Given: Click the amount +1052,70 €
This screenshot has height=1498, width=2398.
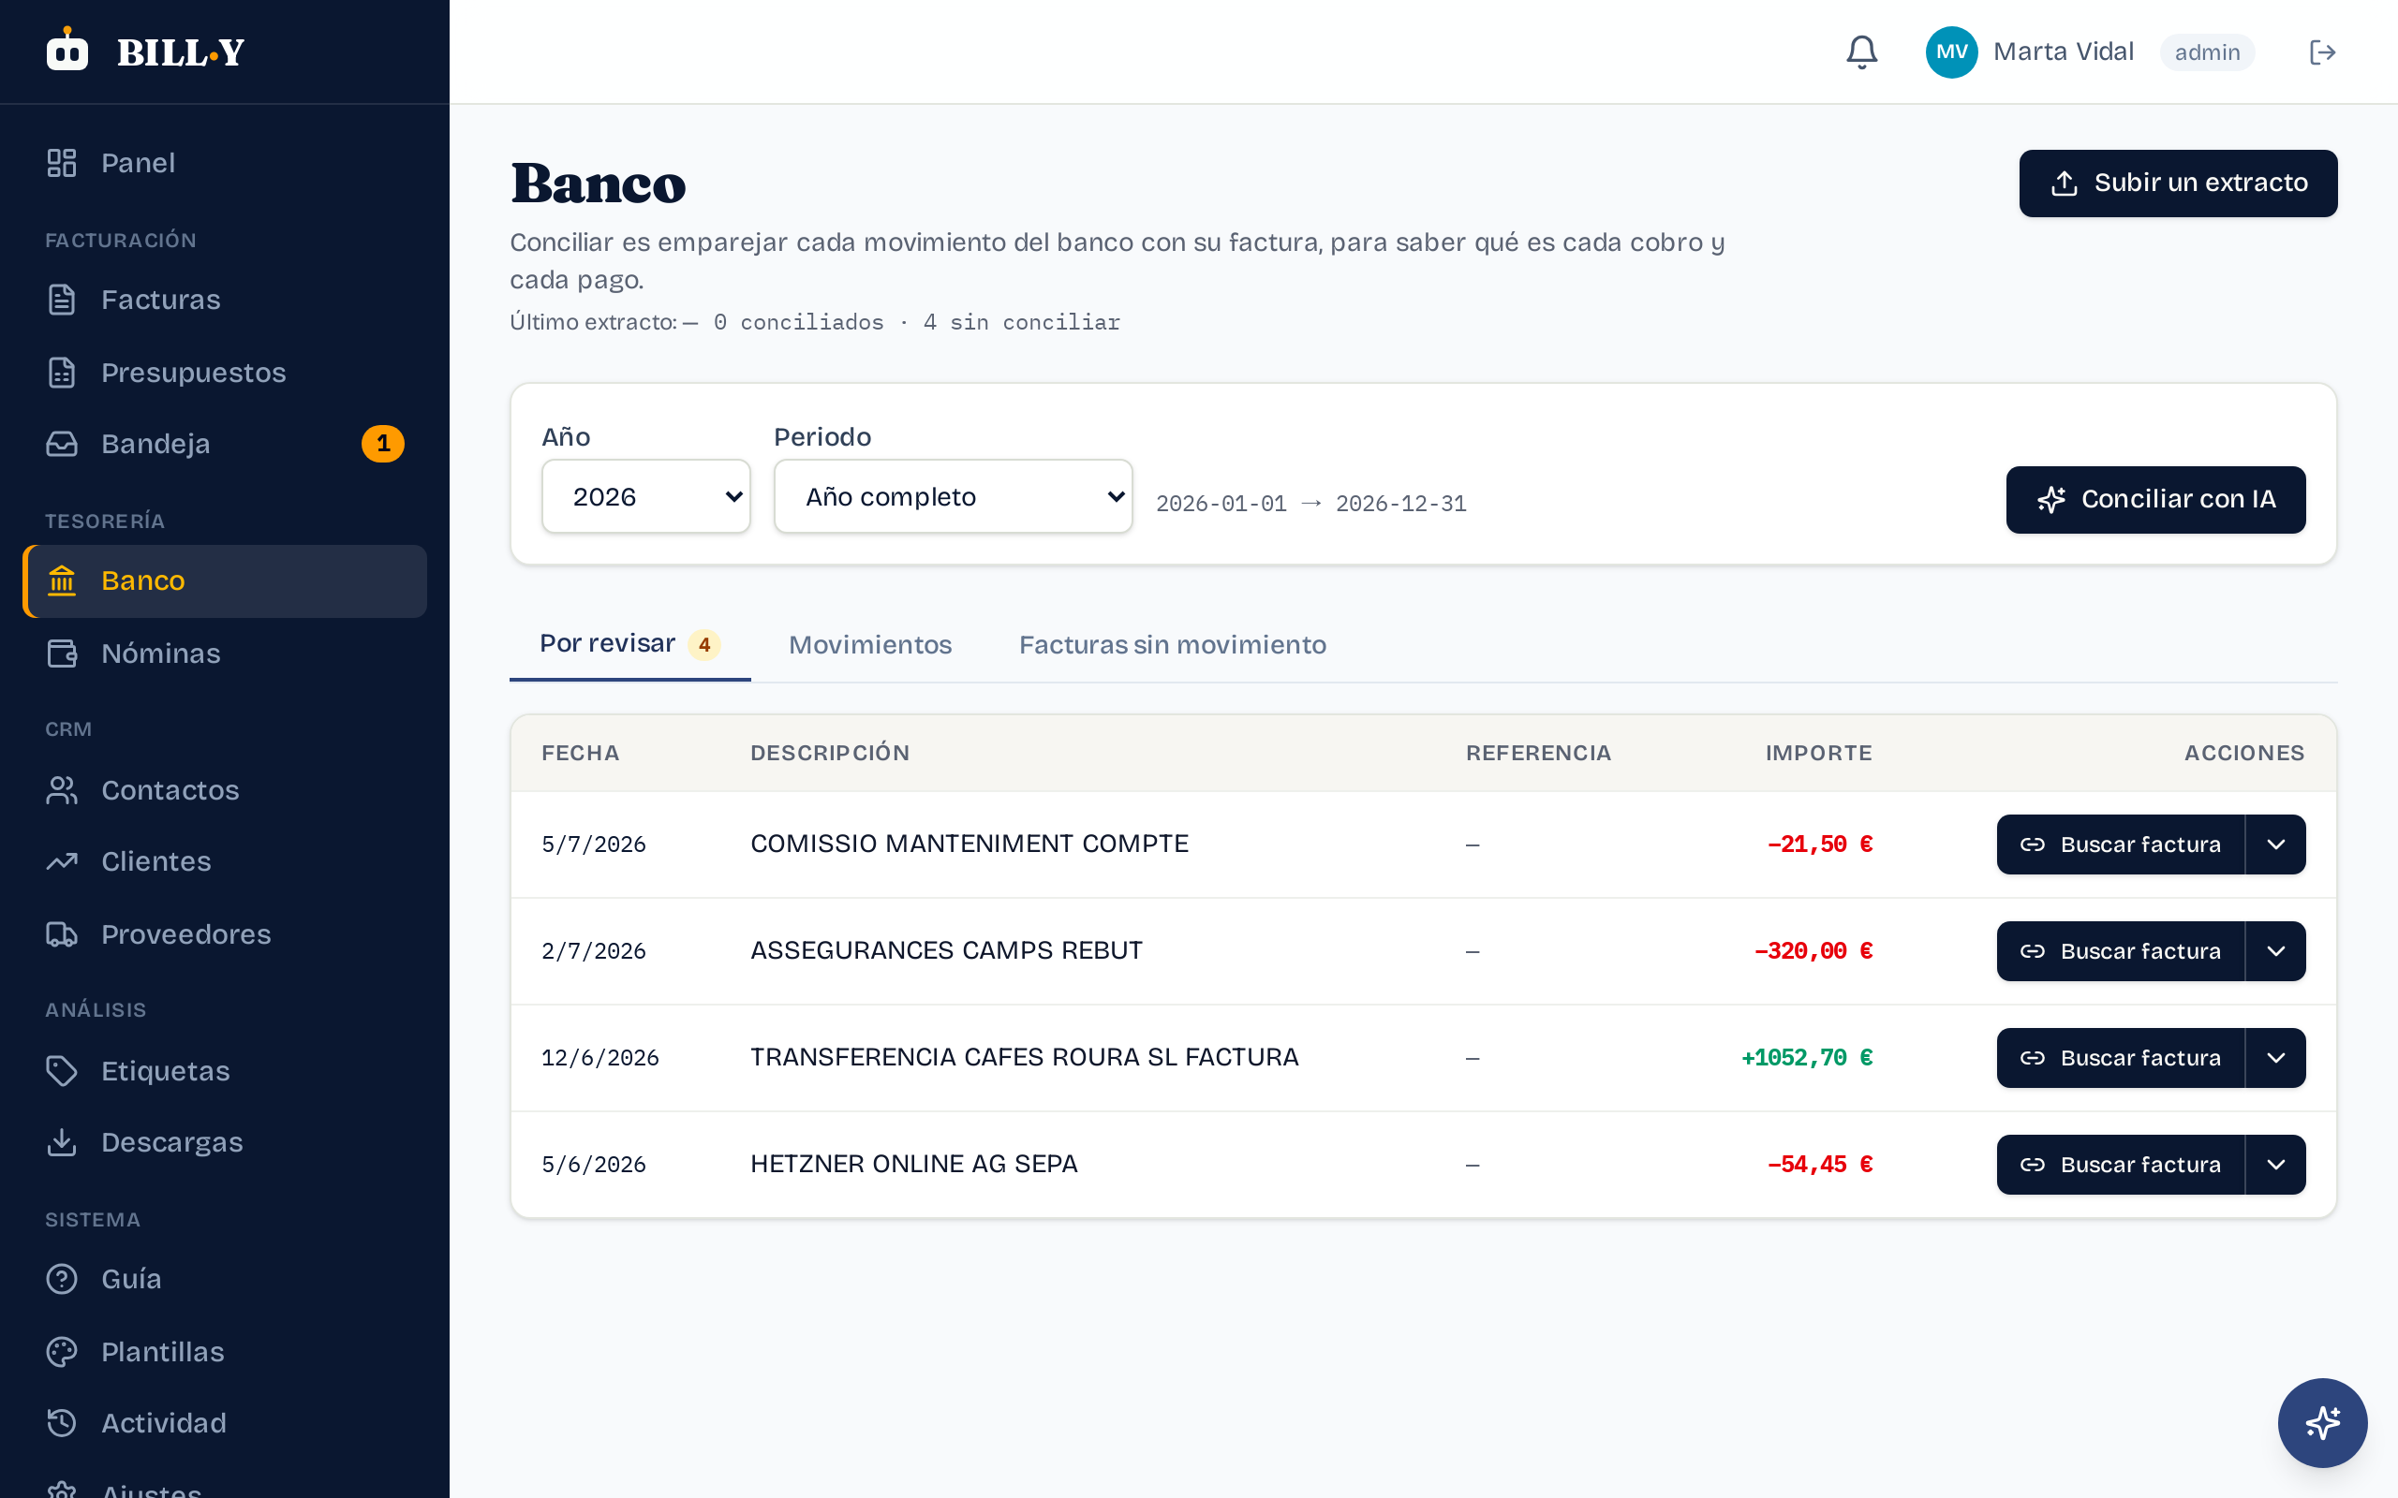Looking at the screenshot, I should [1806, 1058].
